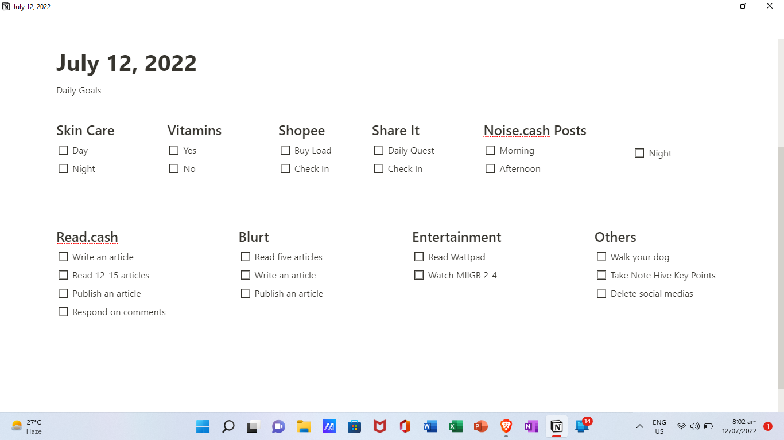The image size is (784, 440).
Task: Check Read.cash Write an article
Action: pos(63,257)
